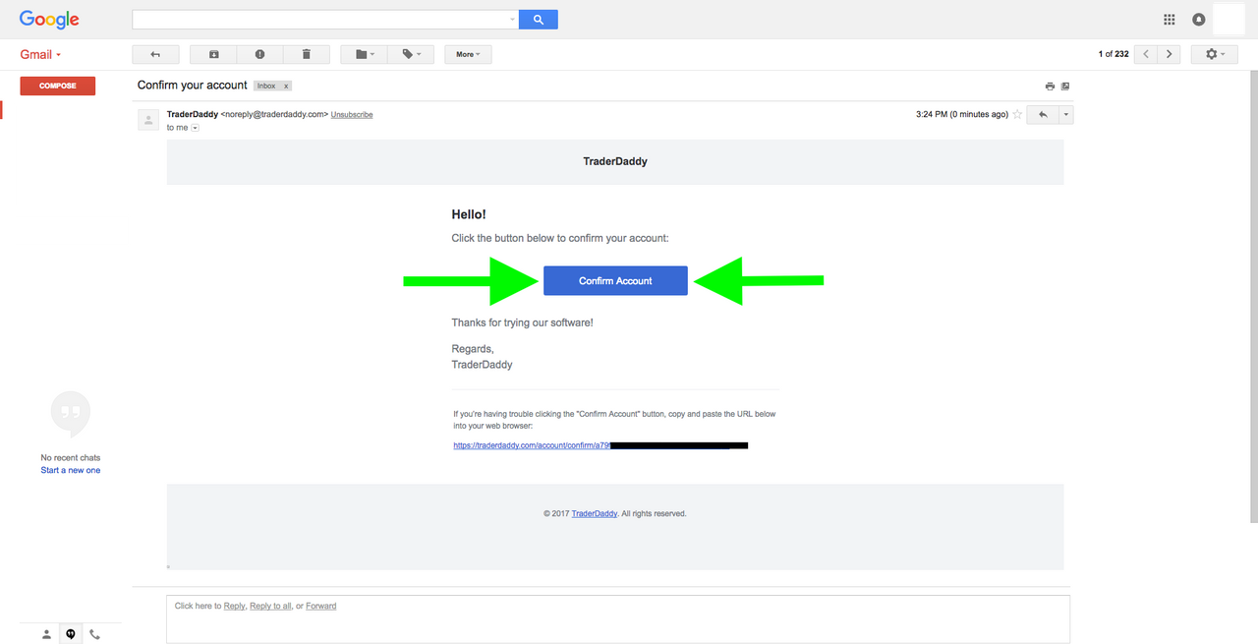Go back to inbox arrow button
This screenshot has width=1258, height=644.
click(x=155, y=54)
